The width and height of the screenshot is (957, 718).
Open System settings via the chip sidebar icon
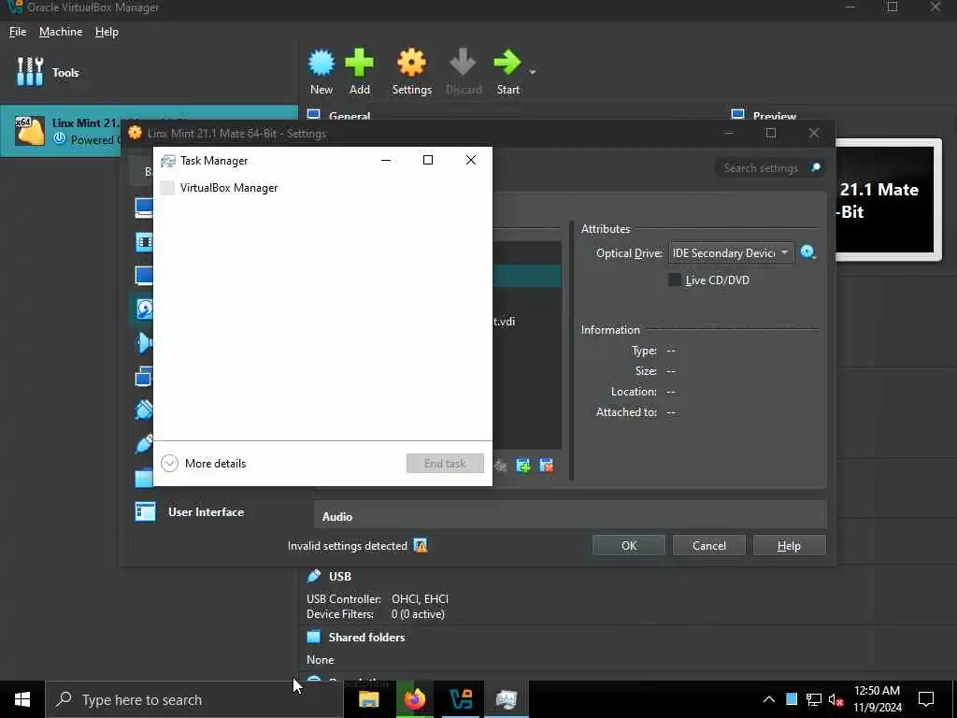coord(144,242)
